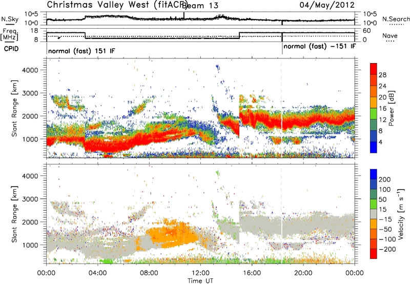Click the date '04/May/2012'
This screenshot has width=410, height=284.
pyautogui.click(x=327, y=5)
